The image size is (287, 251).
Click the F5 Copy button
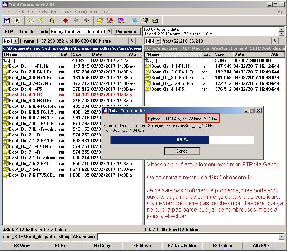click(x=102, y=246)
